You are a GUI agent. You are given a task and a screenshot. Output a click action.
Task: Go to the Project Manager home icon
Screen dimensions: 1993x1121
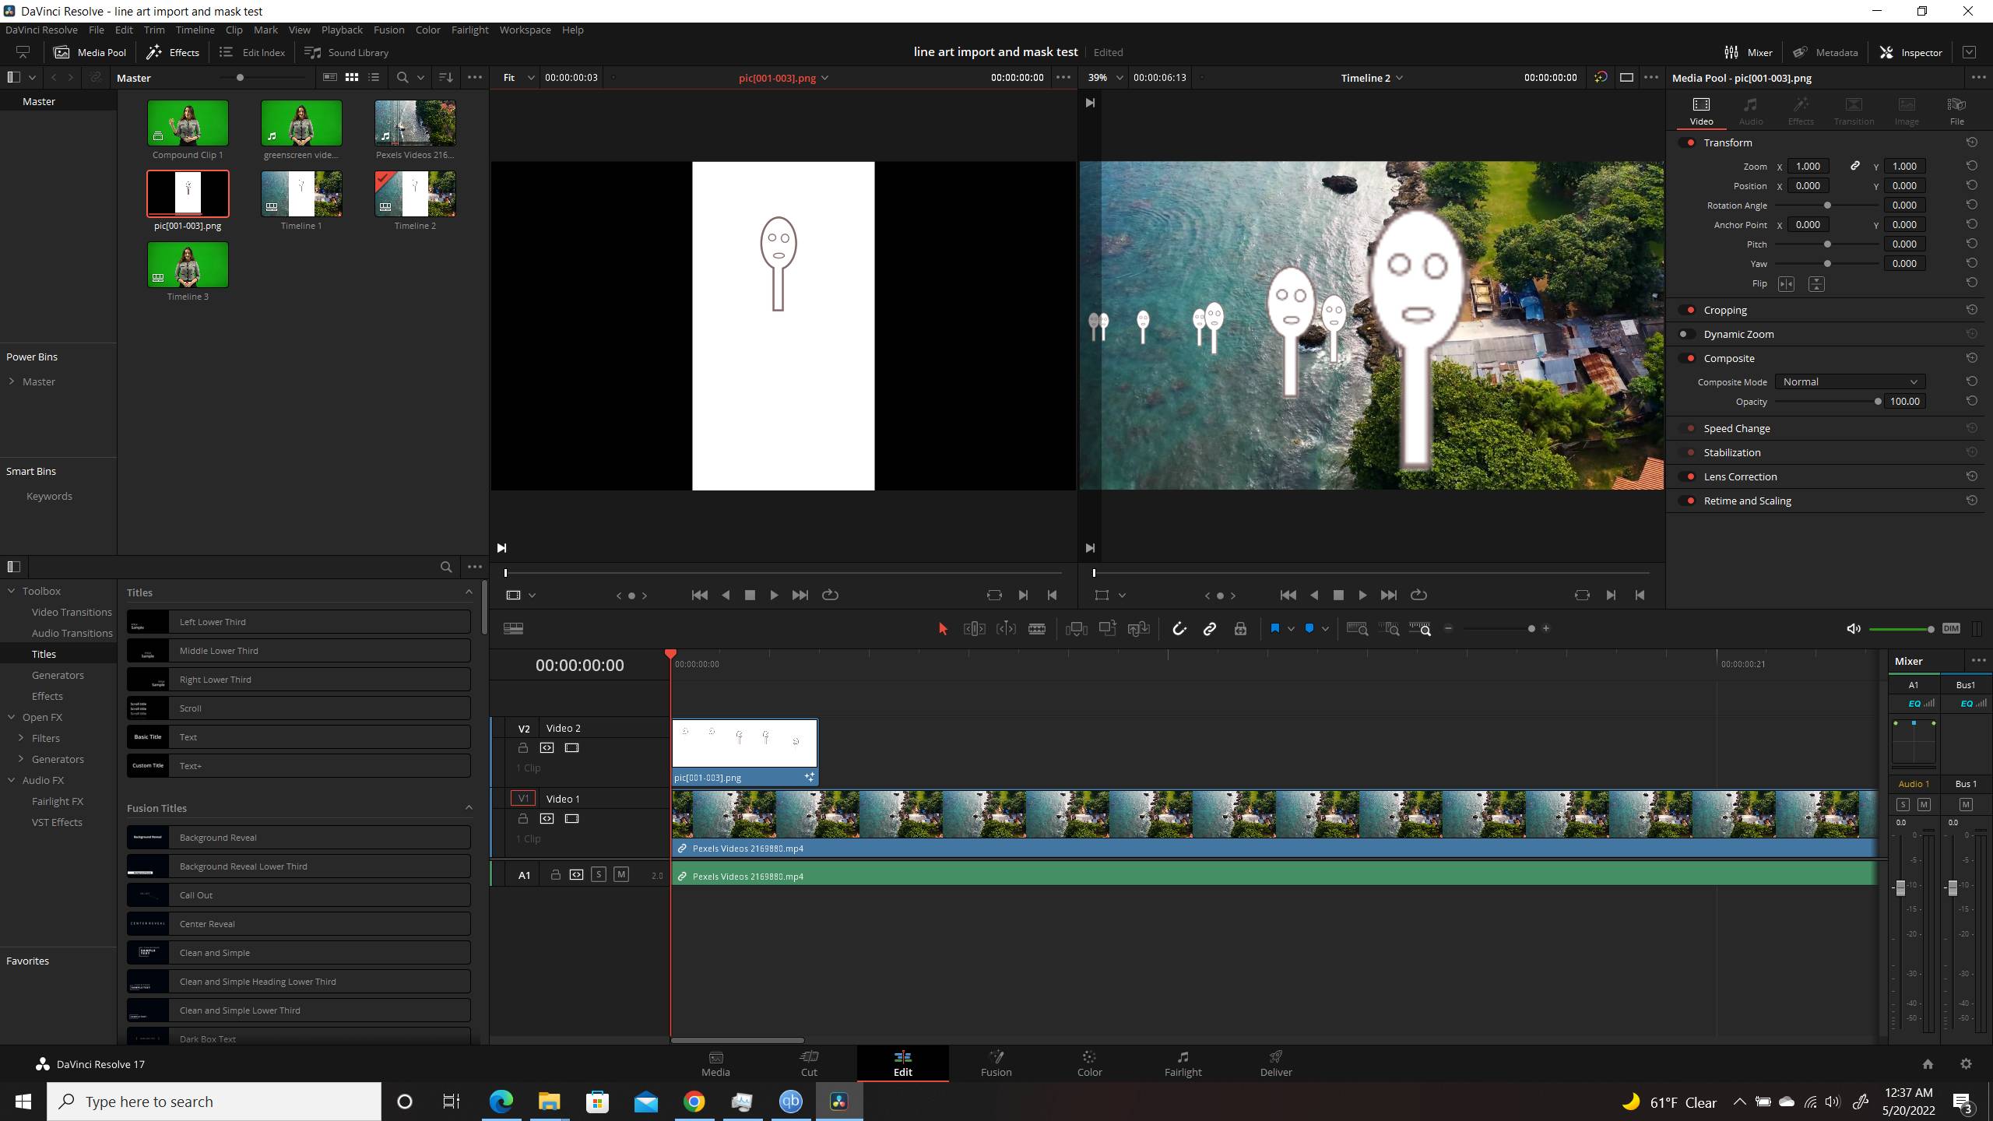pyautogui.click(x=1928, y=1064)
